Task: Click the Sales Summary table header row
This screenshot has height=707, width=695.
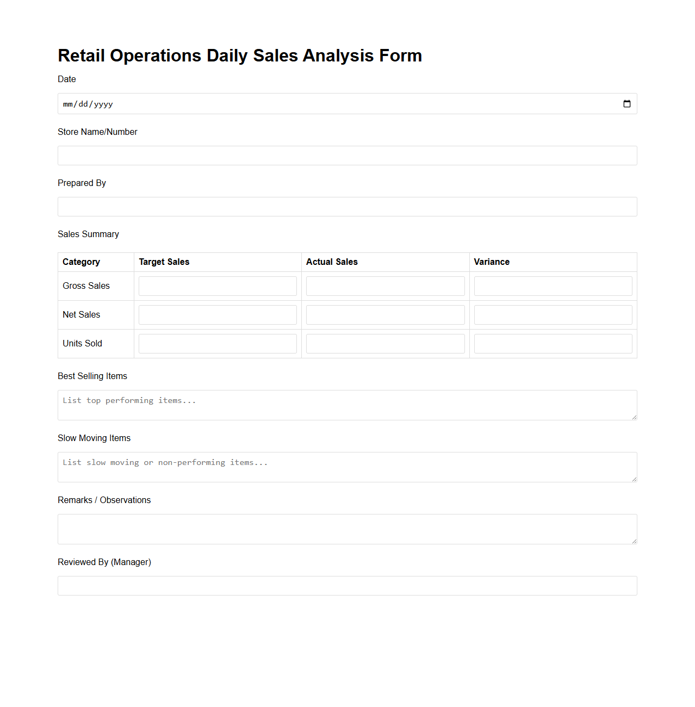Action: [x=347, y=262]
